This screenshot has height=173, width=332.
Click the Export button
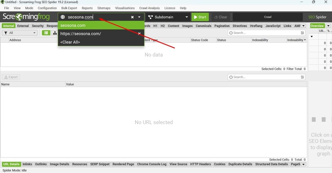11,77
